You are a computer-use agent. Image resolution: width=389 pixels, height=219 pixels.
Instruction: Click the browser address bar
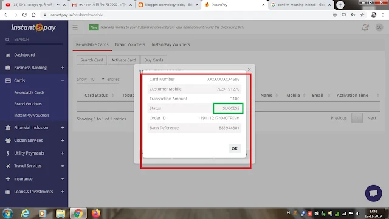tap(186, 15)
